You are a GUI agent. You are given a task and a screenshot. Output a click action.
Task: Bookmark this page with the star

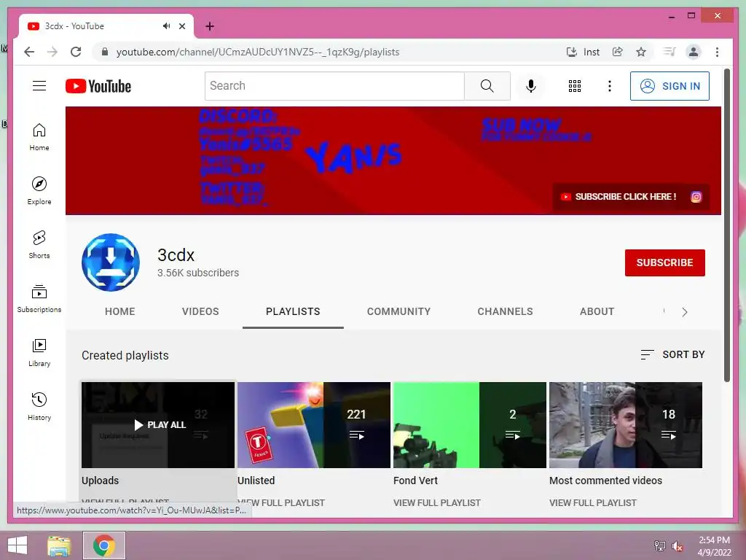(641, 52)
